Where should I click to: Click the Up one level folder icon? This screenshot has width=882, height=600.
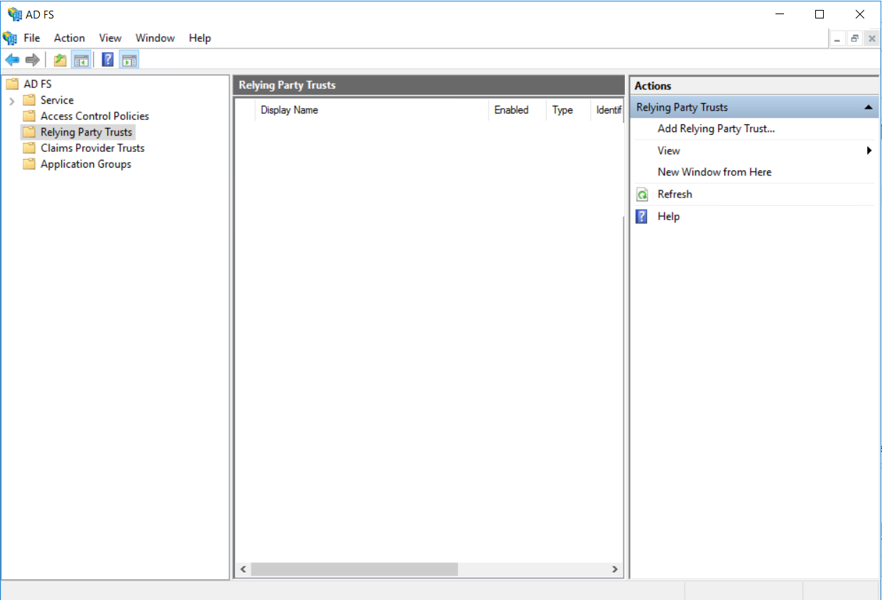pos(60,60)
